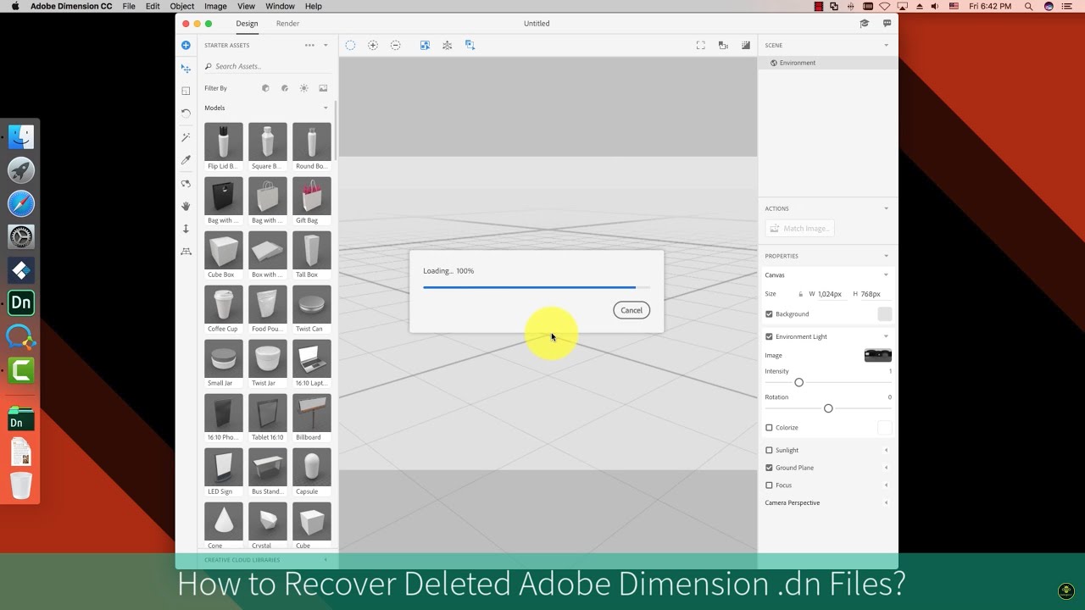Open the View menu
Image resolution: width=1085 pixels, height=610 pixels.
pyautogui.click(x=247, y=6)
